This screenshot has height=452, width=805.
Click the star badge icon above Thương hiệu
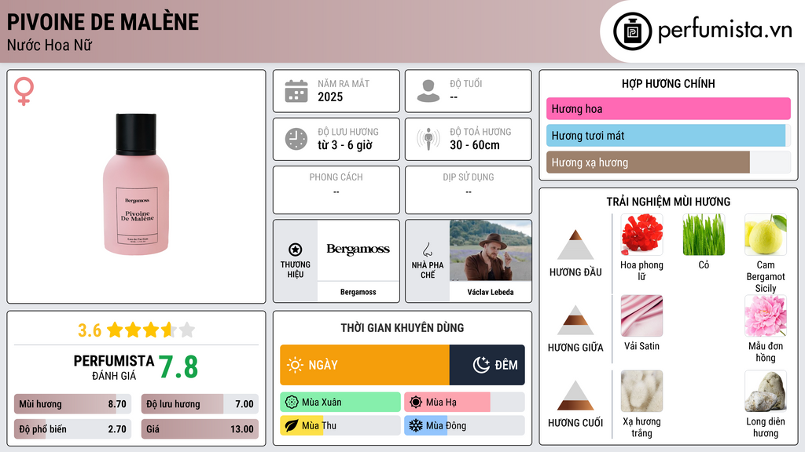coord(296,250)
